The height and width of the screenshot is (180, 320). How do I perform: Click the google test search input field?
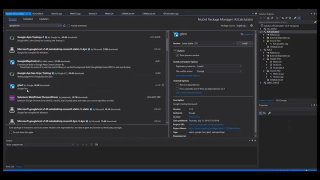click(x=33, y=25)
